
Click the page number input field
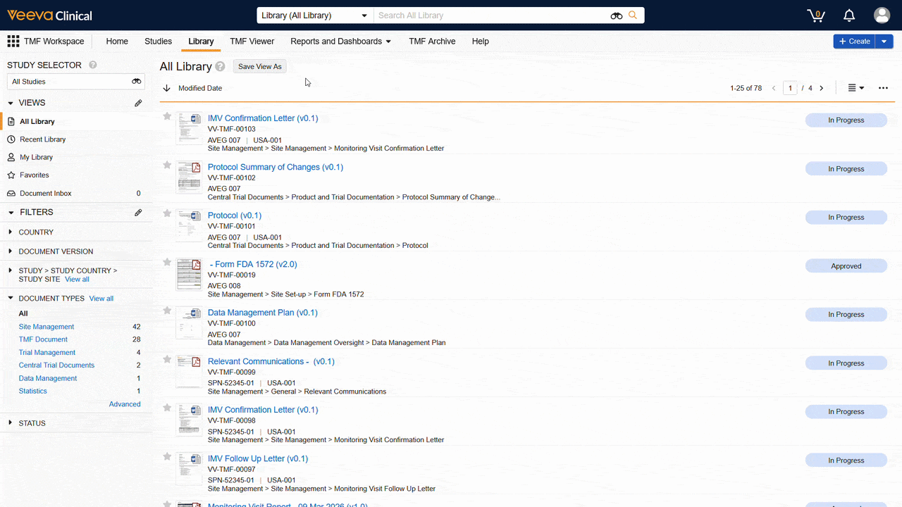(790, 88)
